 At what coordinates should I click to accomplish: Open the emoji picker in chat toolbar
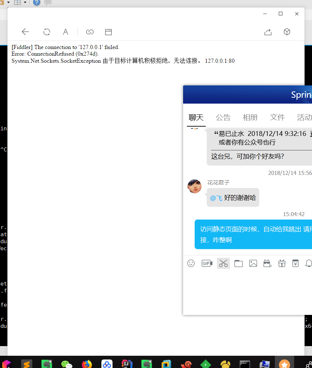click(191, 263)
